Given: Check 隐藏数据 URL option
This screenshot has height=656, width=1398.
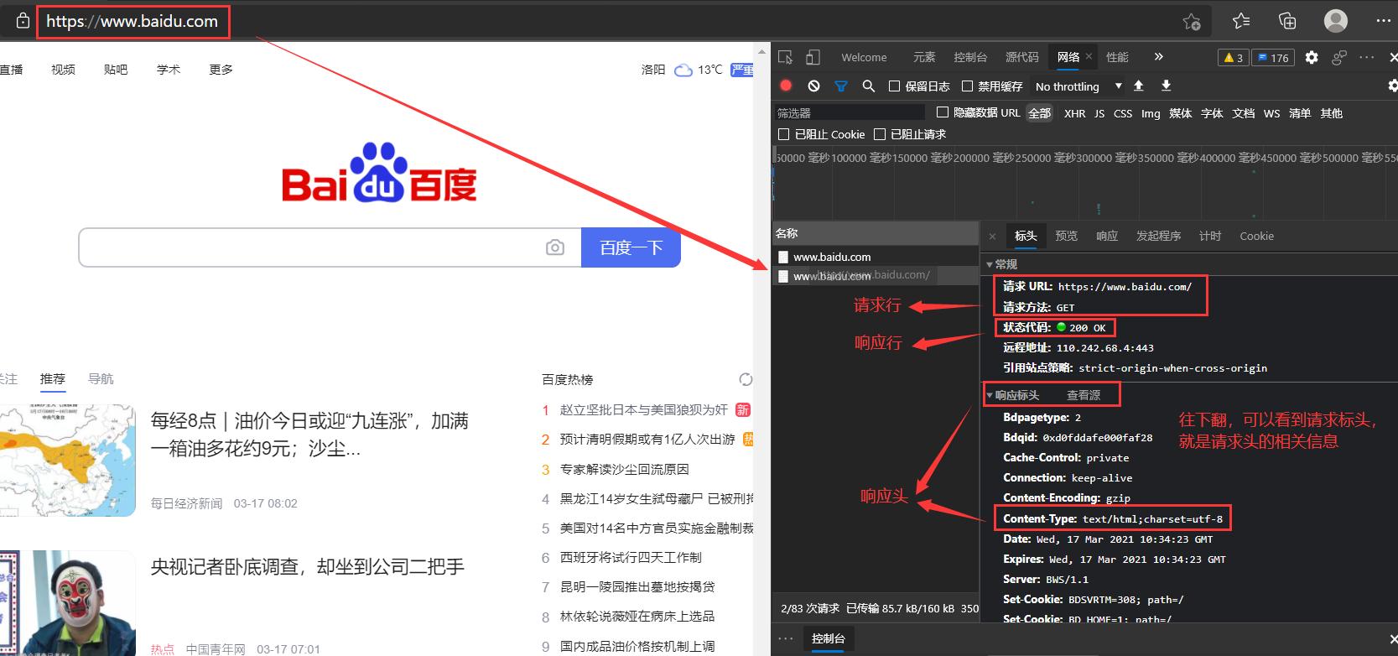Looking at the screenshot, I should [x=942, y=112].
